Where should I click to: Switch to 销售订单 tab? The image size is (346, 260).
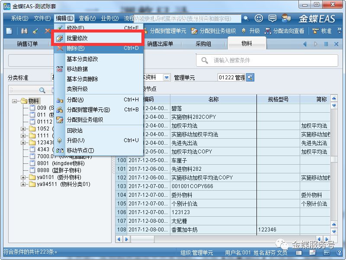click(27, 44)
